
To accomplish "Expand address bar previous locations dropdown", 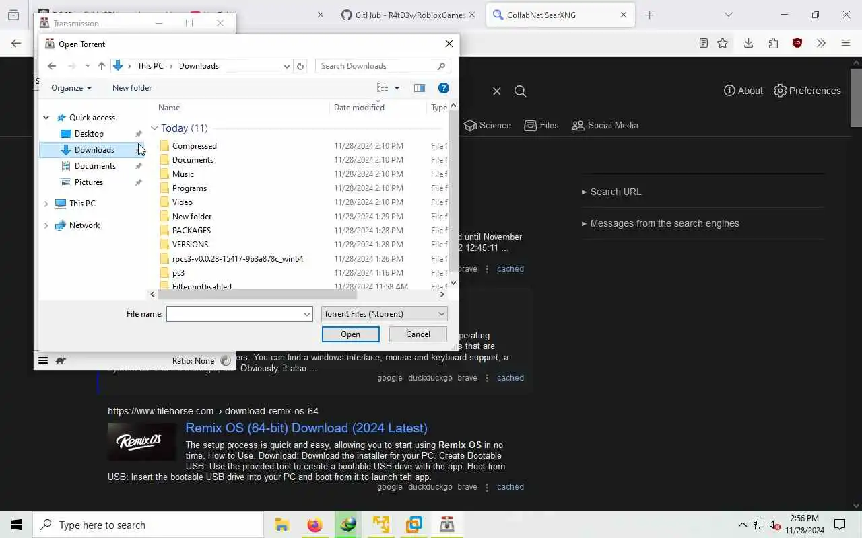I will tap(287, 66).
